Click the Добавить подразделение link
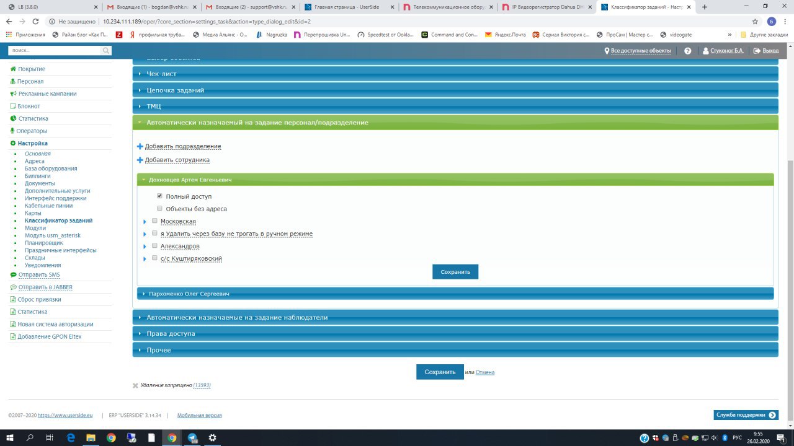 tap(183, 146)
